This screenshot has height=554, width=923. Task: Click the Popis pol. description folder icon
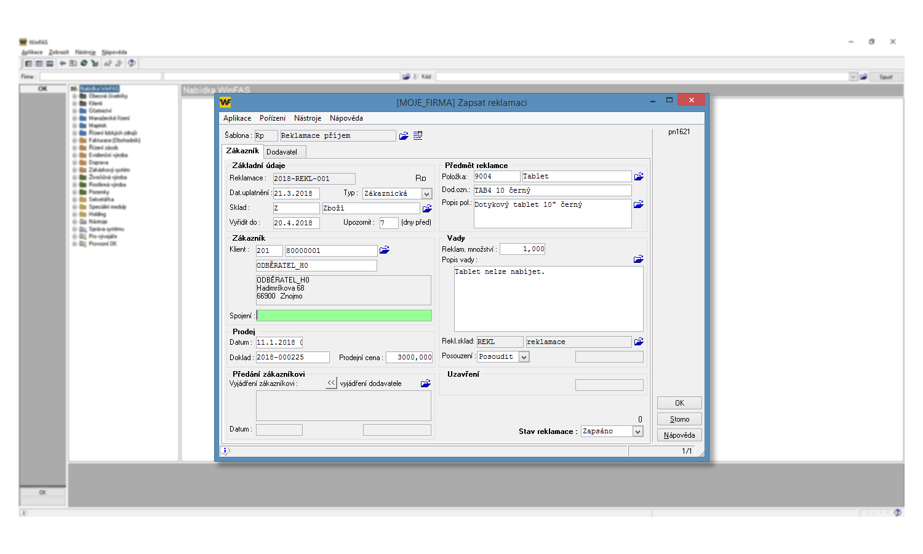pos(639,204)
